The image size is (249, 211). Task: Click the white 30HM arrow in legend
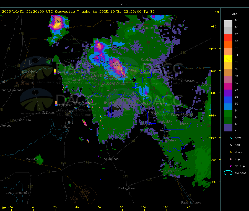[228, 145]
